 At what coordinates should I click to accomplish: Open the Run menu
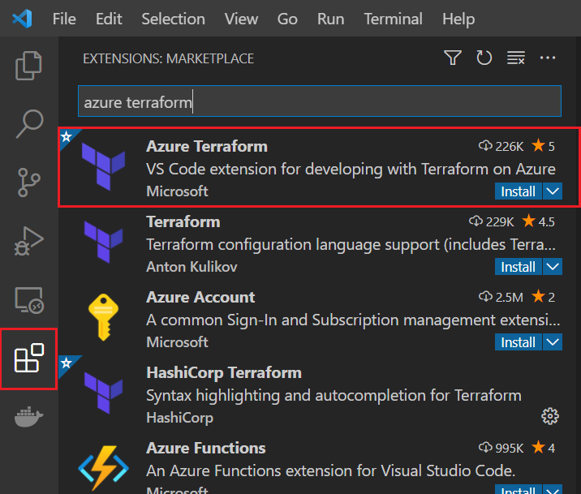tap(330, 19)
